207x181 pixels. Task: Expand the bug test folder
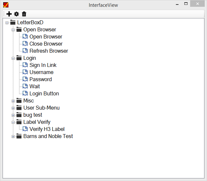click(x=13, y=115)
